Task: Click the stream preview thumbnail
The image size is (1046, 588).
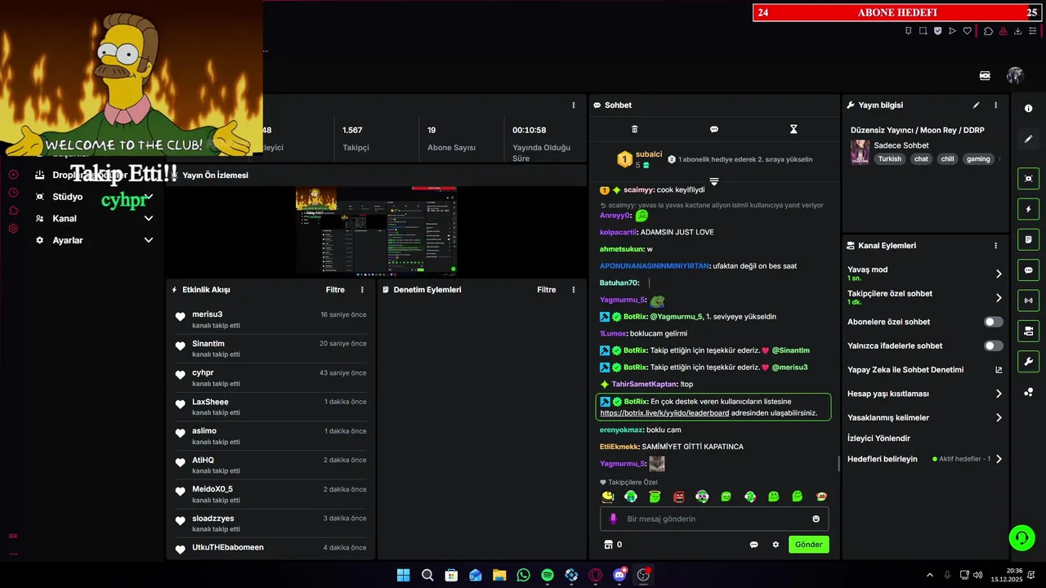Action: point(376,231)
